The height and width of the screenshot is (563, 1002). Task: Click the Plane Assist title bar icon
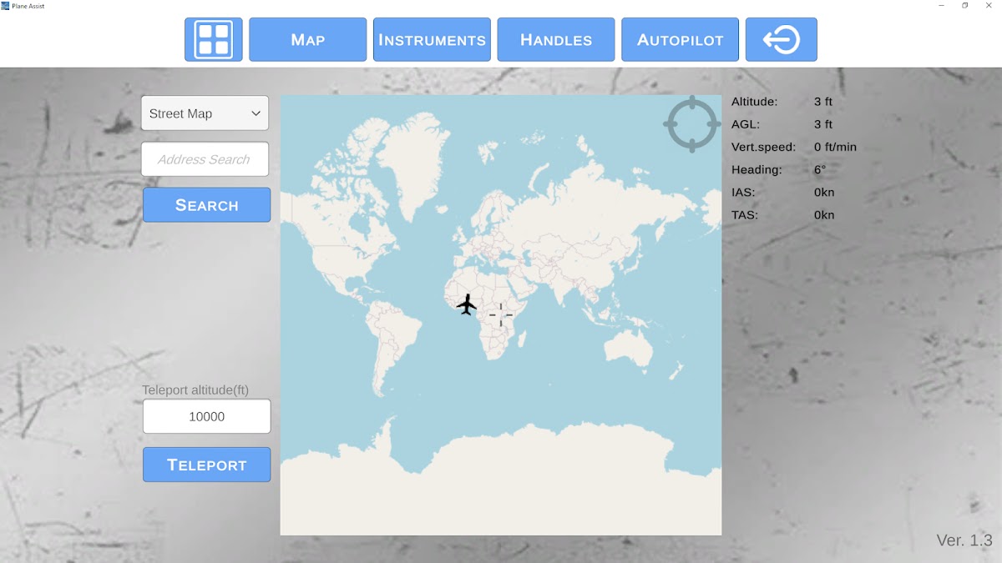point(6,6)
